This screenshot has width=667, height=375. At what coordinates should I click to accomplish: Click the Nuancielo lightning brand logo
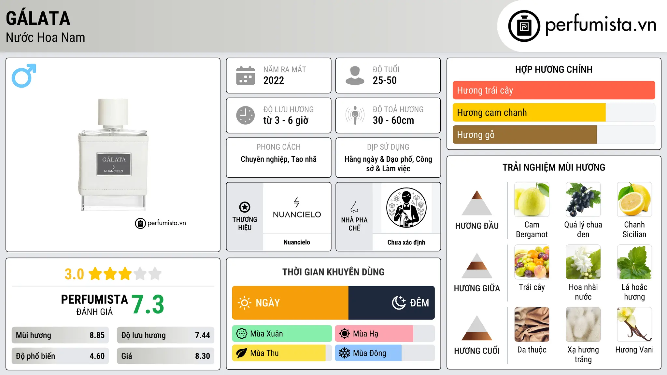[x=297, y=207]
